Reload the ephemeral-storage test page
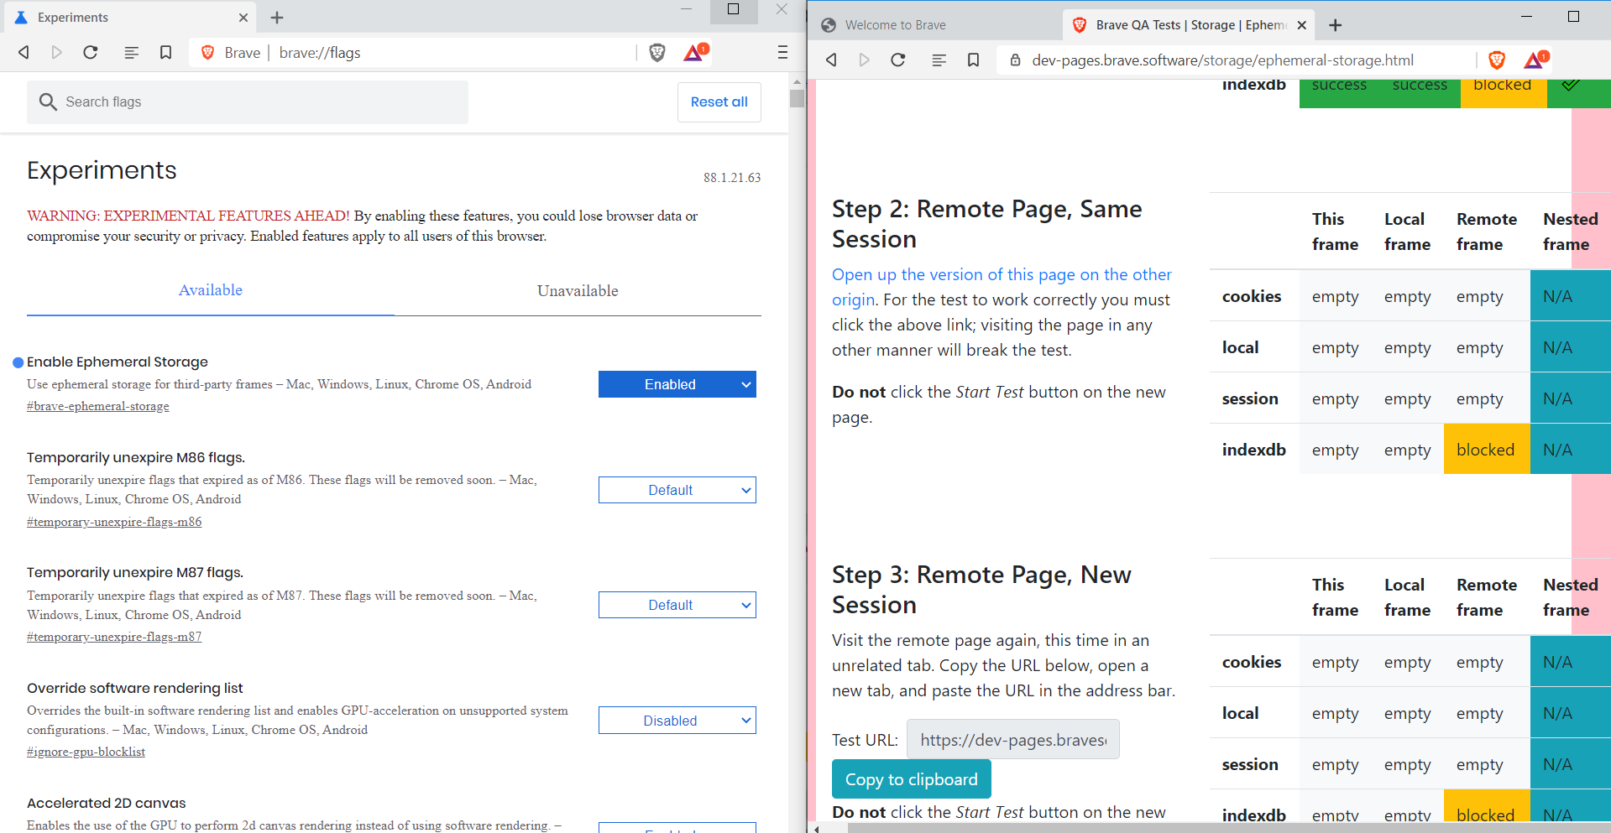 [898, 60]
